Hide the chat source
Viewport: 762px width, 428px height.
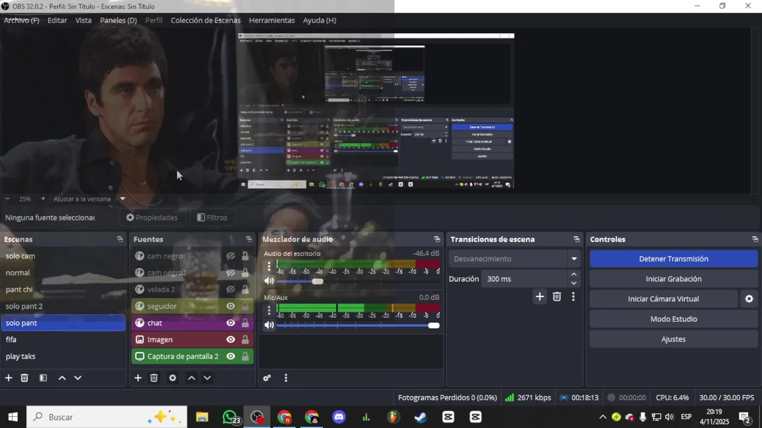click(230, 323)
